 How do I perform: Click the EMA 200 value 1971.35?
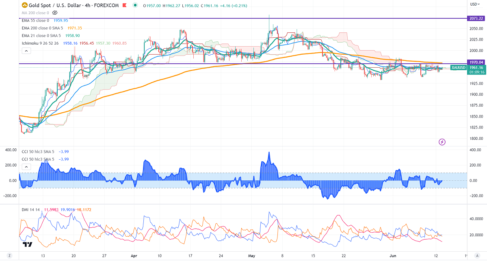(75, 28)
